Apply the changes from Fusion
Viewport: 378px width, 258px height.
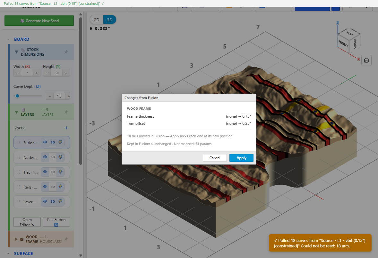pyautogui.click(x=241, y=158)
